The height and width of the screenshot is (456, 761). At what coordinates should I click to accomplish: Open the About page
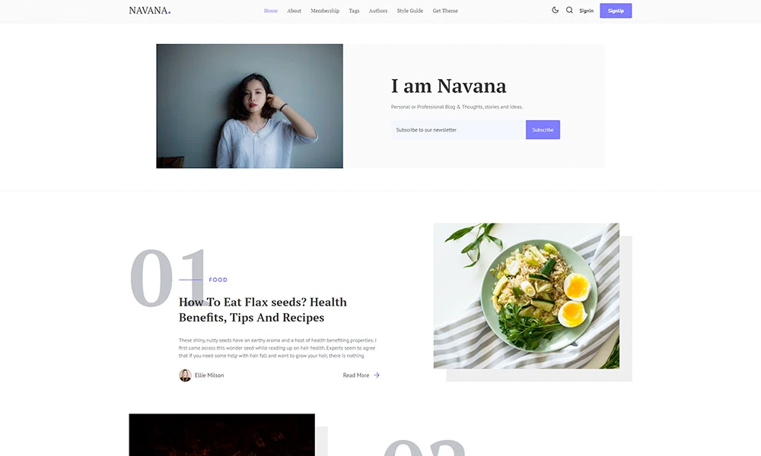pyautogui.click(x=294, y=11)
